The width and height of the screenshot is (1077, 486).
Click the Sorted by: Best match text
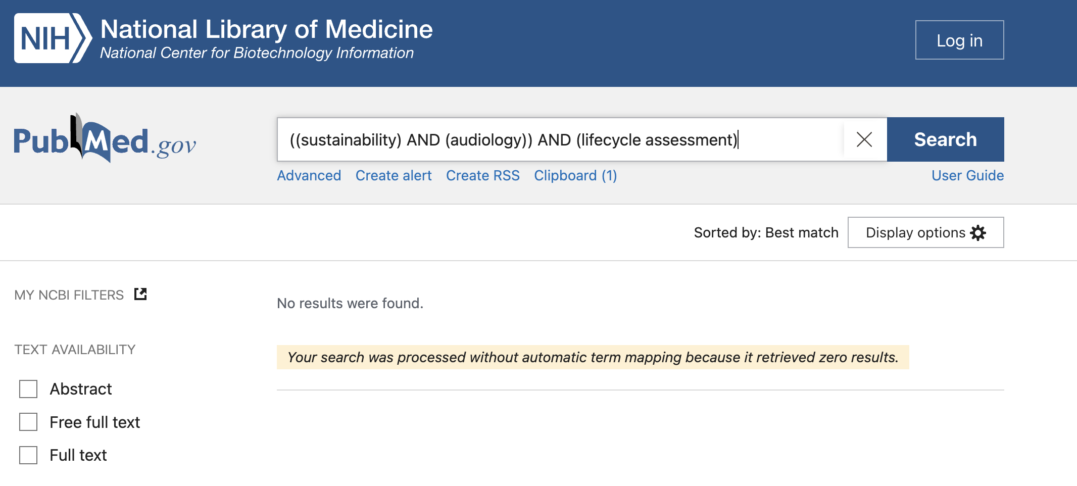[x=766, y=232]
